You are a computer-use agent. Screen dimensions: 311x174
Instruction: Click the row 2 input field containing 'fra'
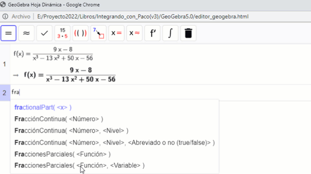[x=161, y=92]
